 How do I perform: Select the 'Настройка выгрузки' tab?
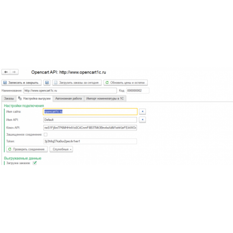point(34,99)
